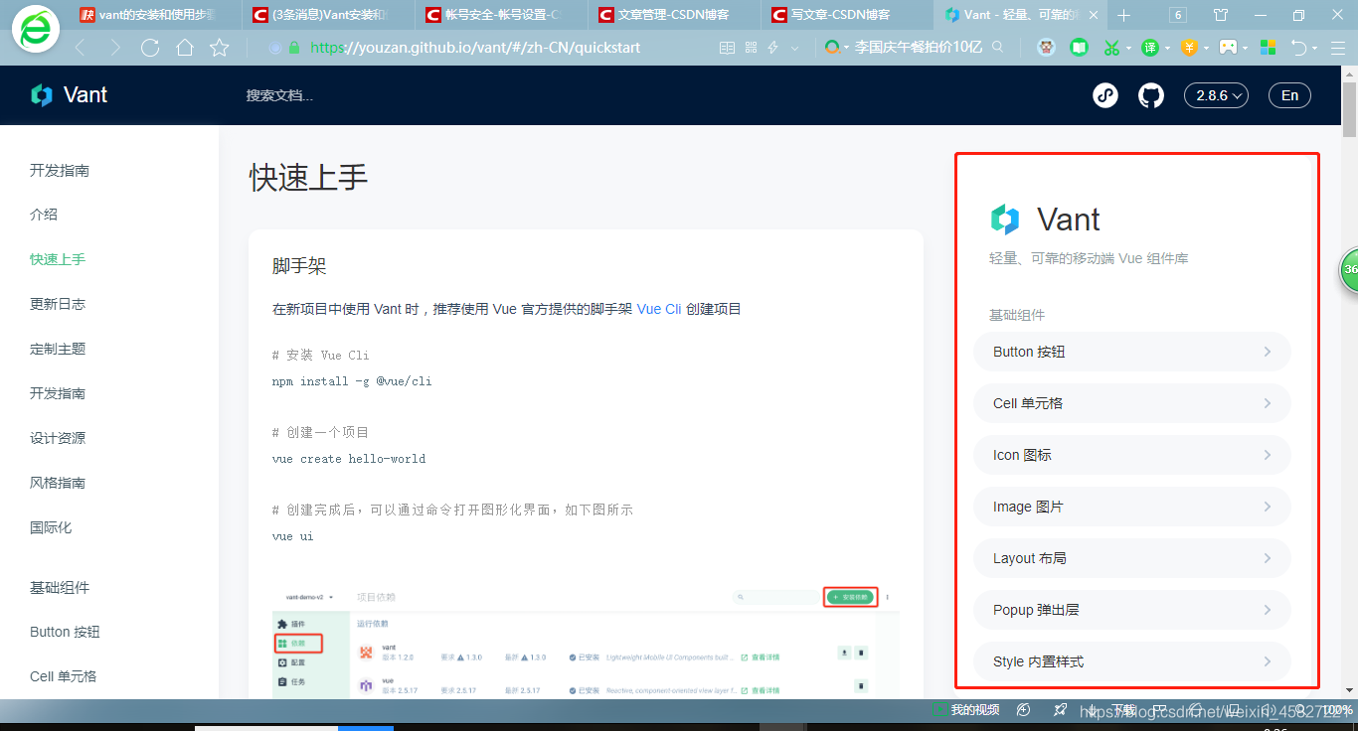Open 风格指南 in the left sidebar
Screen dimensions: 1358x731
pos(58,483)
